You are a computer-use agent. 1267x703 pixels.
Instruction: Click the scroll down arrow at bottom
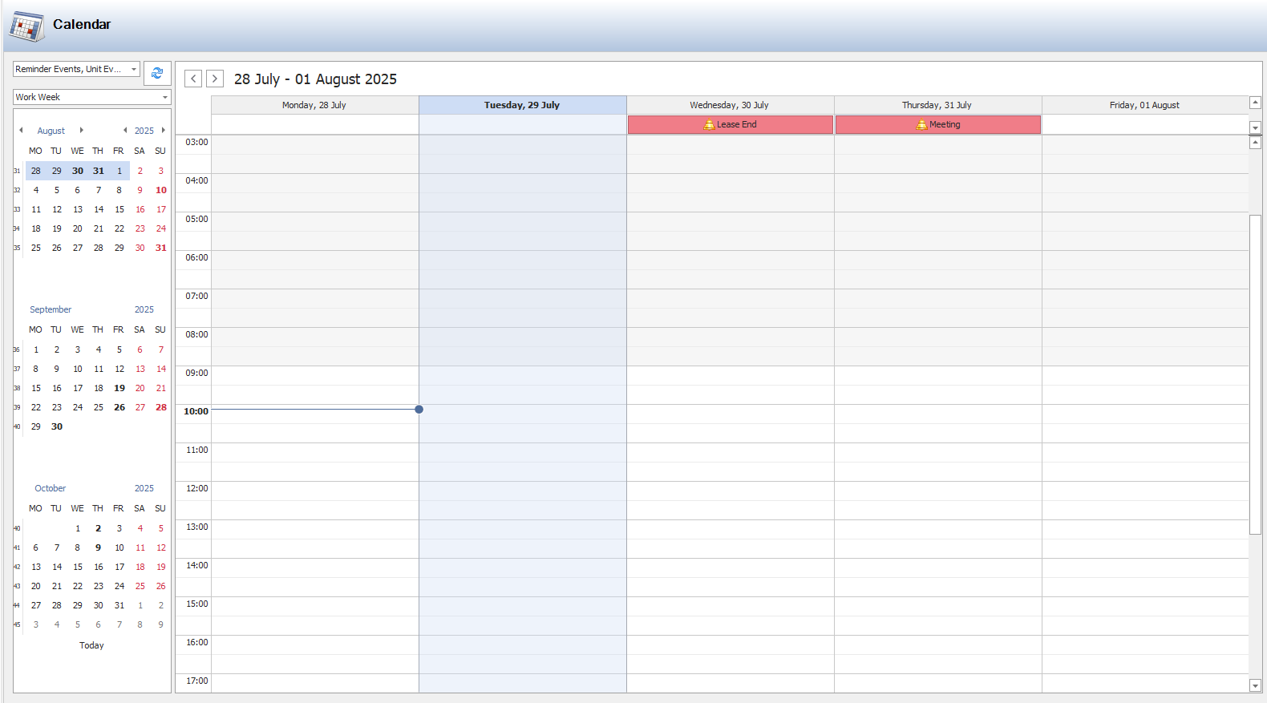1255,685
